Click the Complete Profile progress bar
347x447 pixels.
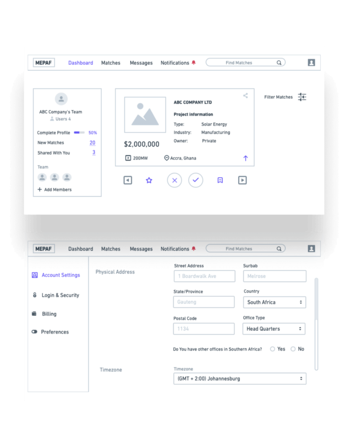tap(79, 133)
